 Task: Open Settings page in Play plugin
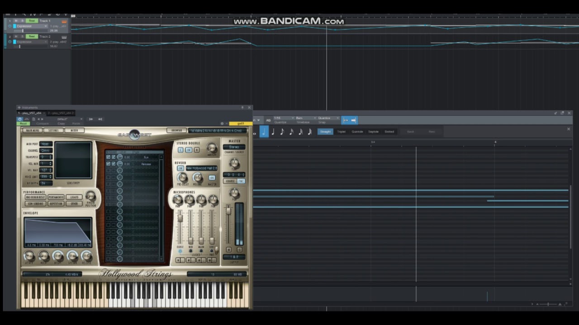tap(53, 130)
